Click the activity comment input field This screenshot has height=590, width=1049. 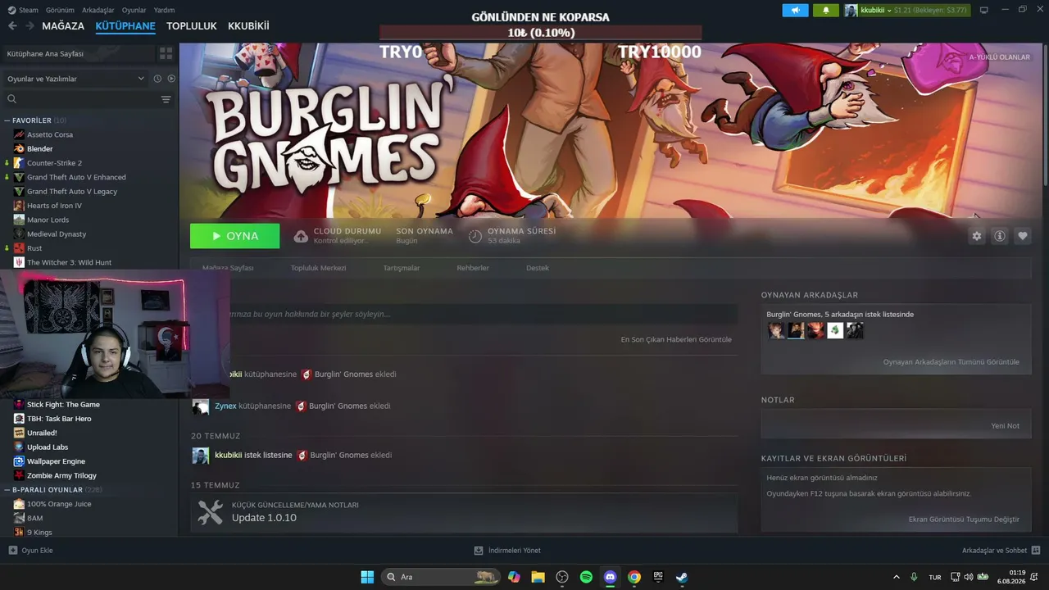point(464,314)
